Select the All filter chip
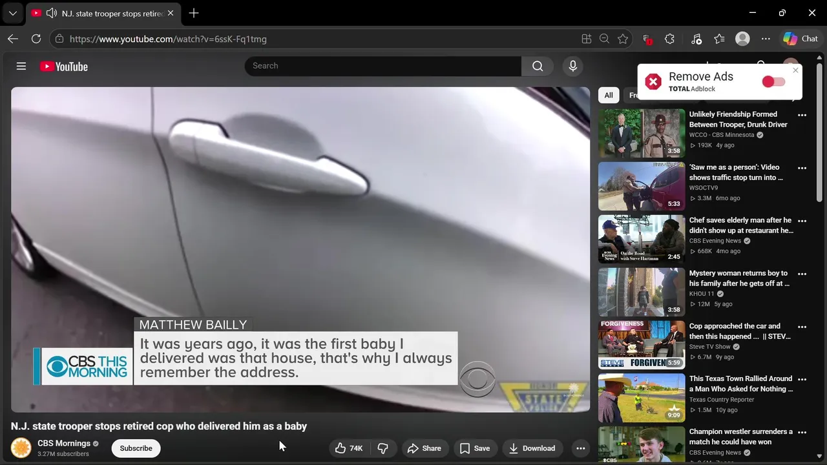The height and width of the screenshot is (465, 827). [x=609, y=95]
